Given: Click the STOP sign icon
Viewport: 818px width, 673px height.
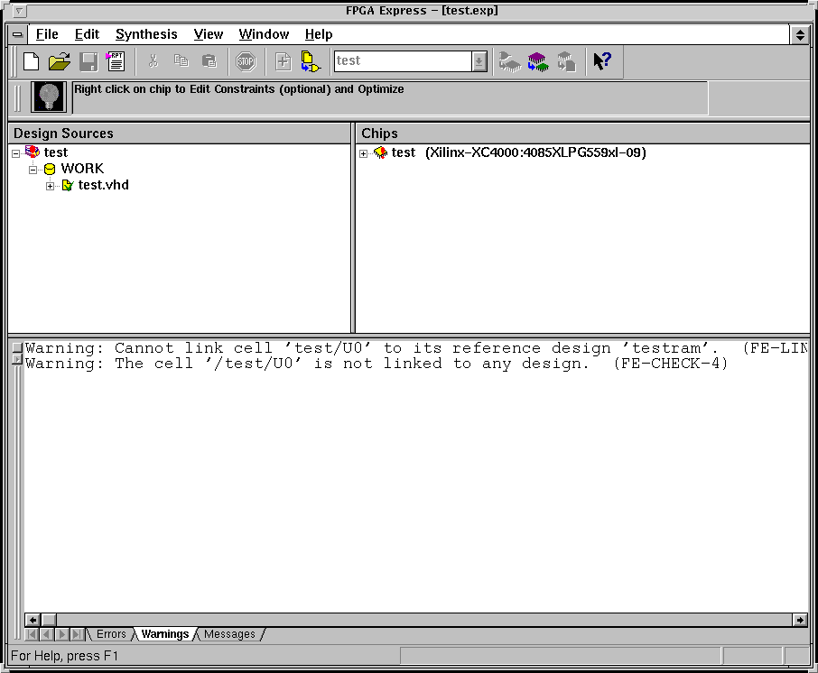Looking at the screenshot, I should tap(246, 61).
